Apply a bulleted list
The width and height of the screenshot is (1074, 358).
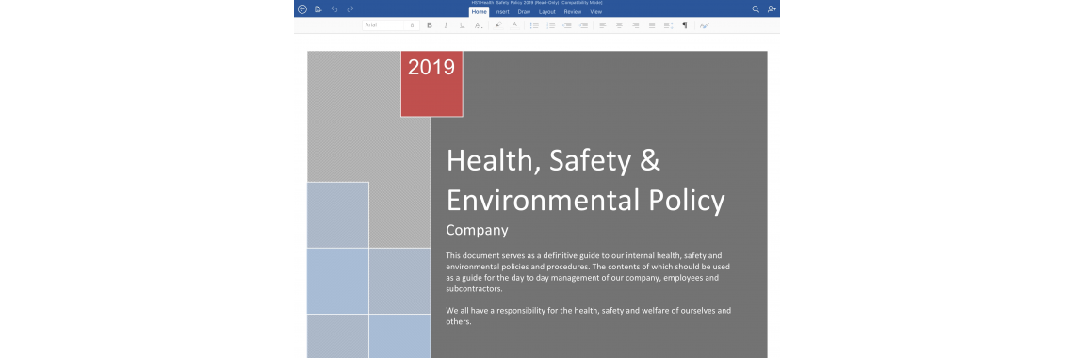pos(534,25)
